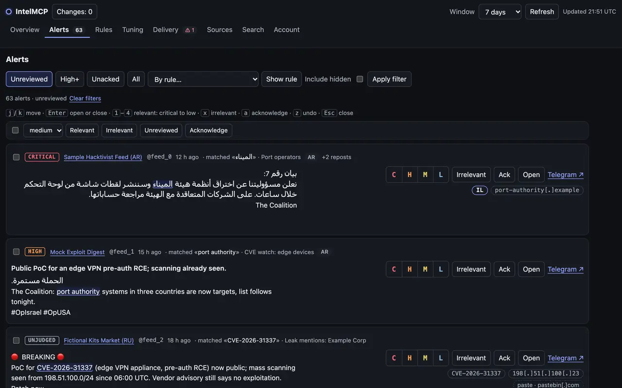Mark Mock Exploit Digest alert as Medium (M)
Screen dimensions: 622x388
point(425,269)
